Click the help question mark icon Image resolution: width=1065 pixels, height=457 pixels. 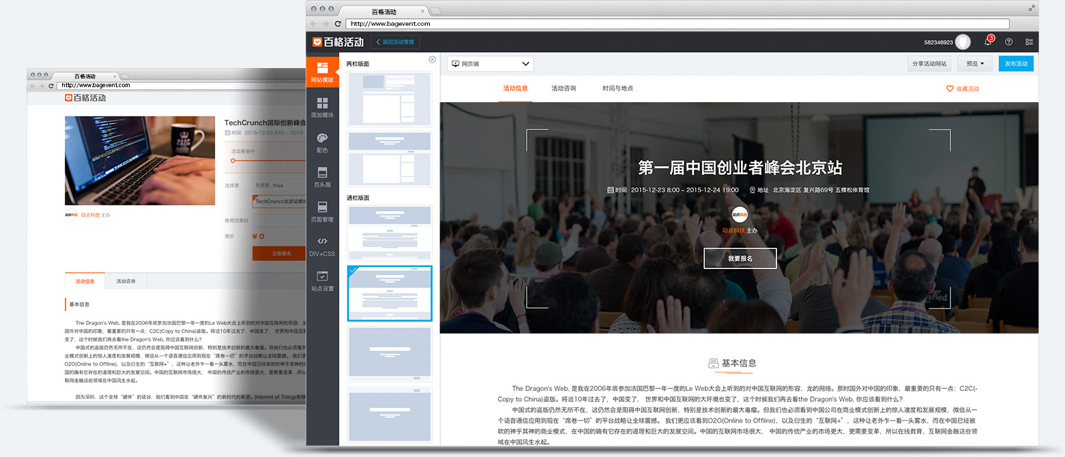pyautogui.click(x=1008, y=42)
